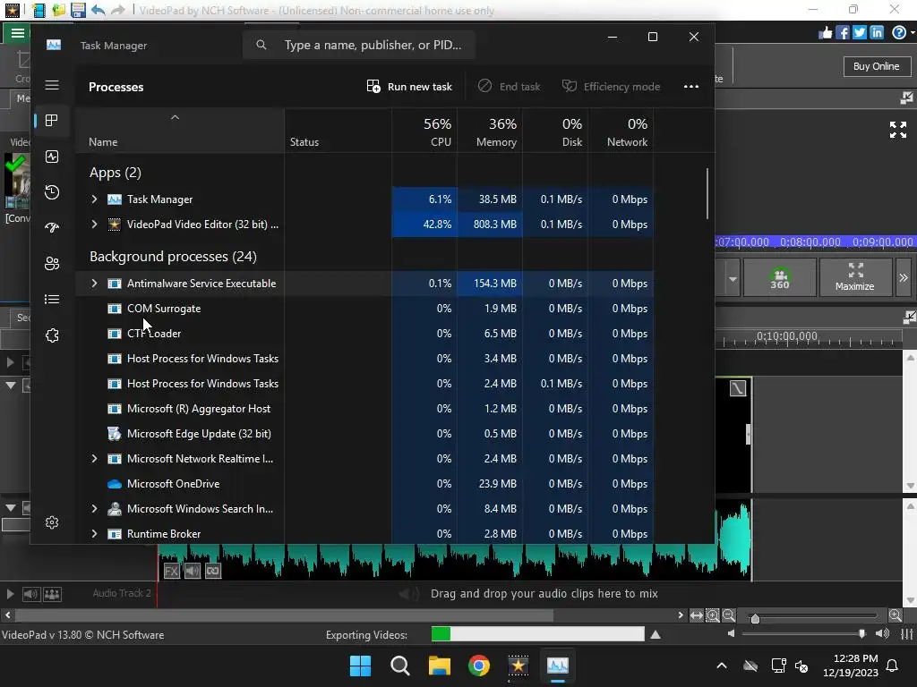Click the fullscreen preview arrows icon
This screenshot has width=917, height=687.
(x=898, y=130)
